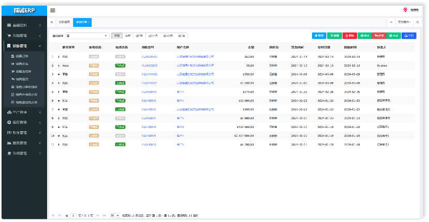Open the customer link in row 5

pyautogui.click(x=180, y=92)
